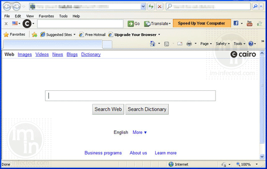Click the Cairo toolbar search field

[x=80, y=24]
